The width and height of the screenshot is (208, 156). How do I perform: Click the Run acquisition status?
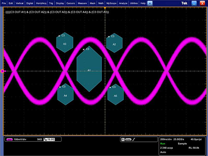point(163,144)
